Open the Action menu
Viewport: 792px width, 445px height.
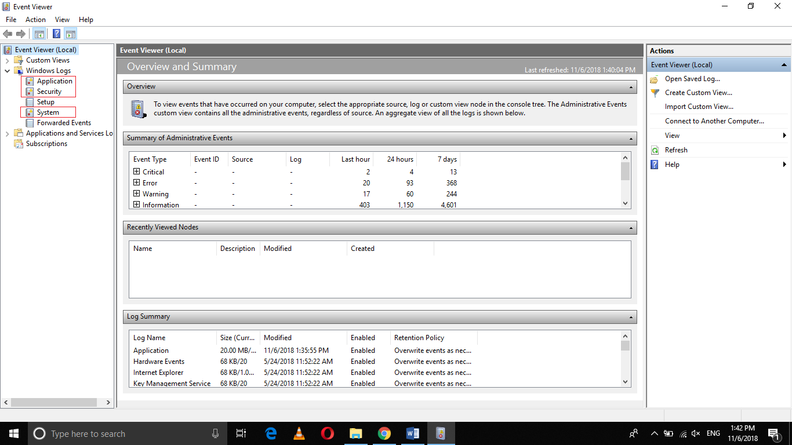coord(35,19)
